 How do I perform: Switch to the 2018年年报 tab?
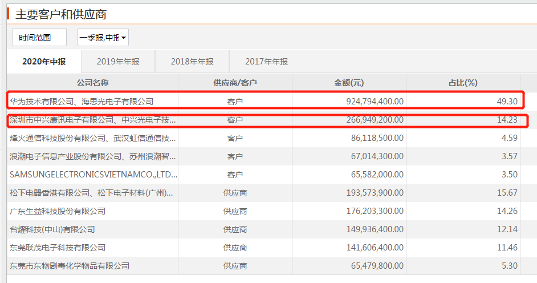pos(192,62)
